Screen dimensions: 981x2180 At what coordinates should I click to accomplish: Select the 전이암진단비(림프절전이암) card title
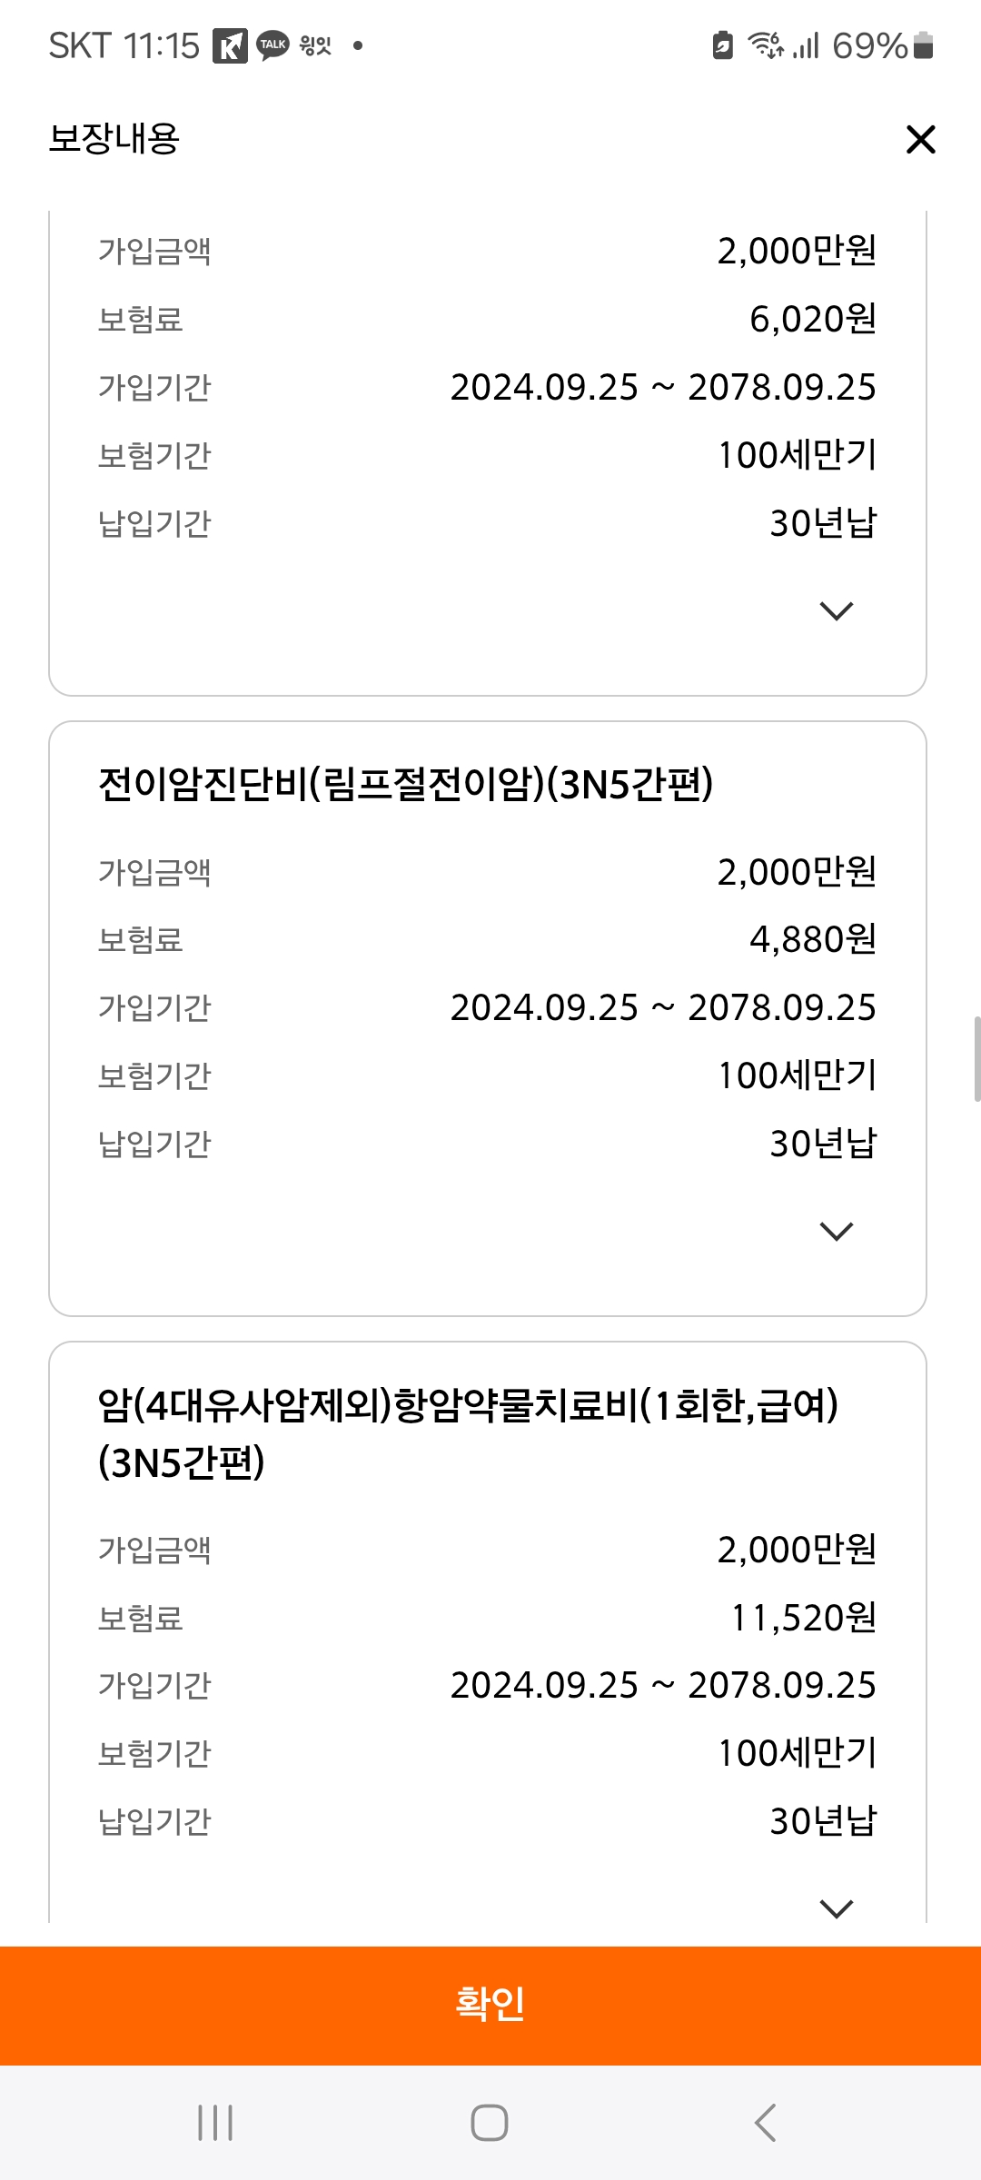406,785
